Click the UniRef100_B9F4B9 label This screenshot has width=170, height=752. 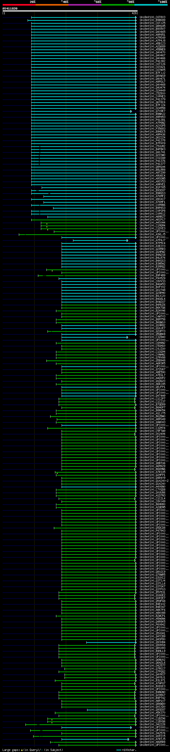[152, 275]
